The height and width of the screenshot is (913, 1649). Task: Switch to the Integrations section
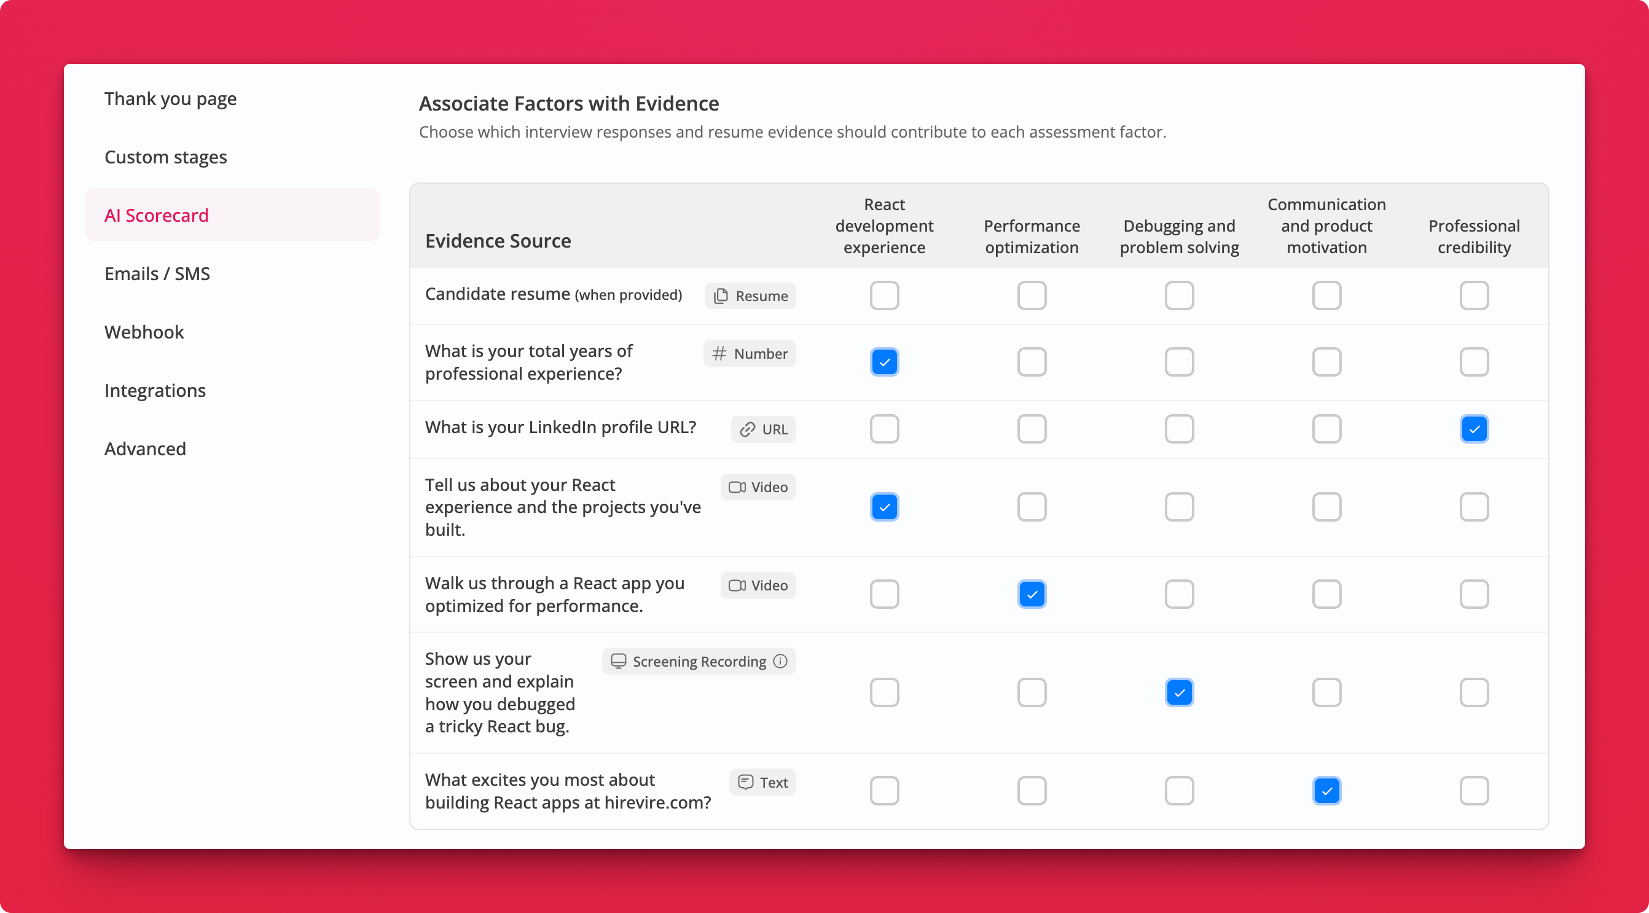coord(155,391)
